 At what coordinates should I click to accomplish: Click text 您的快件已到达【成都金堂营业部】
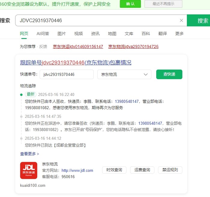click(x=56, y=145)
